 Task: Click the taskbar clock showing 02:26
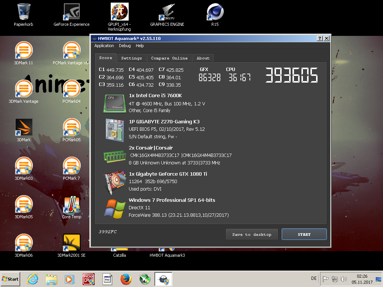[x=362, y=279]
